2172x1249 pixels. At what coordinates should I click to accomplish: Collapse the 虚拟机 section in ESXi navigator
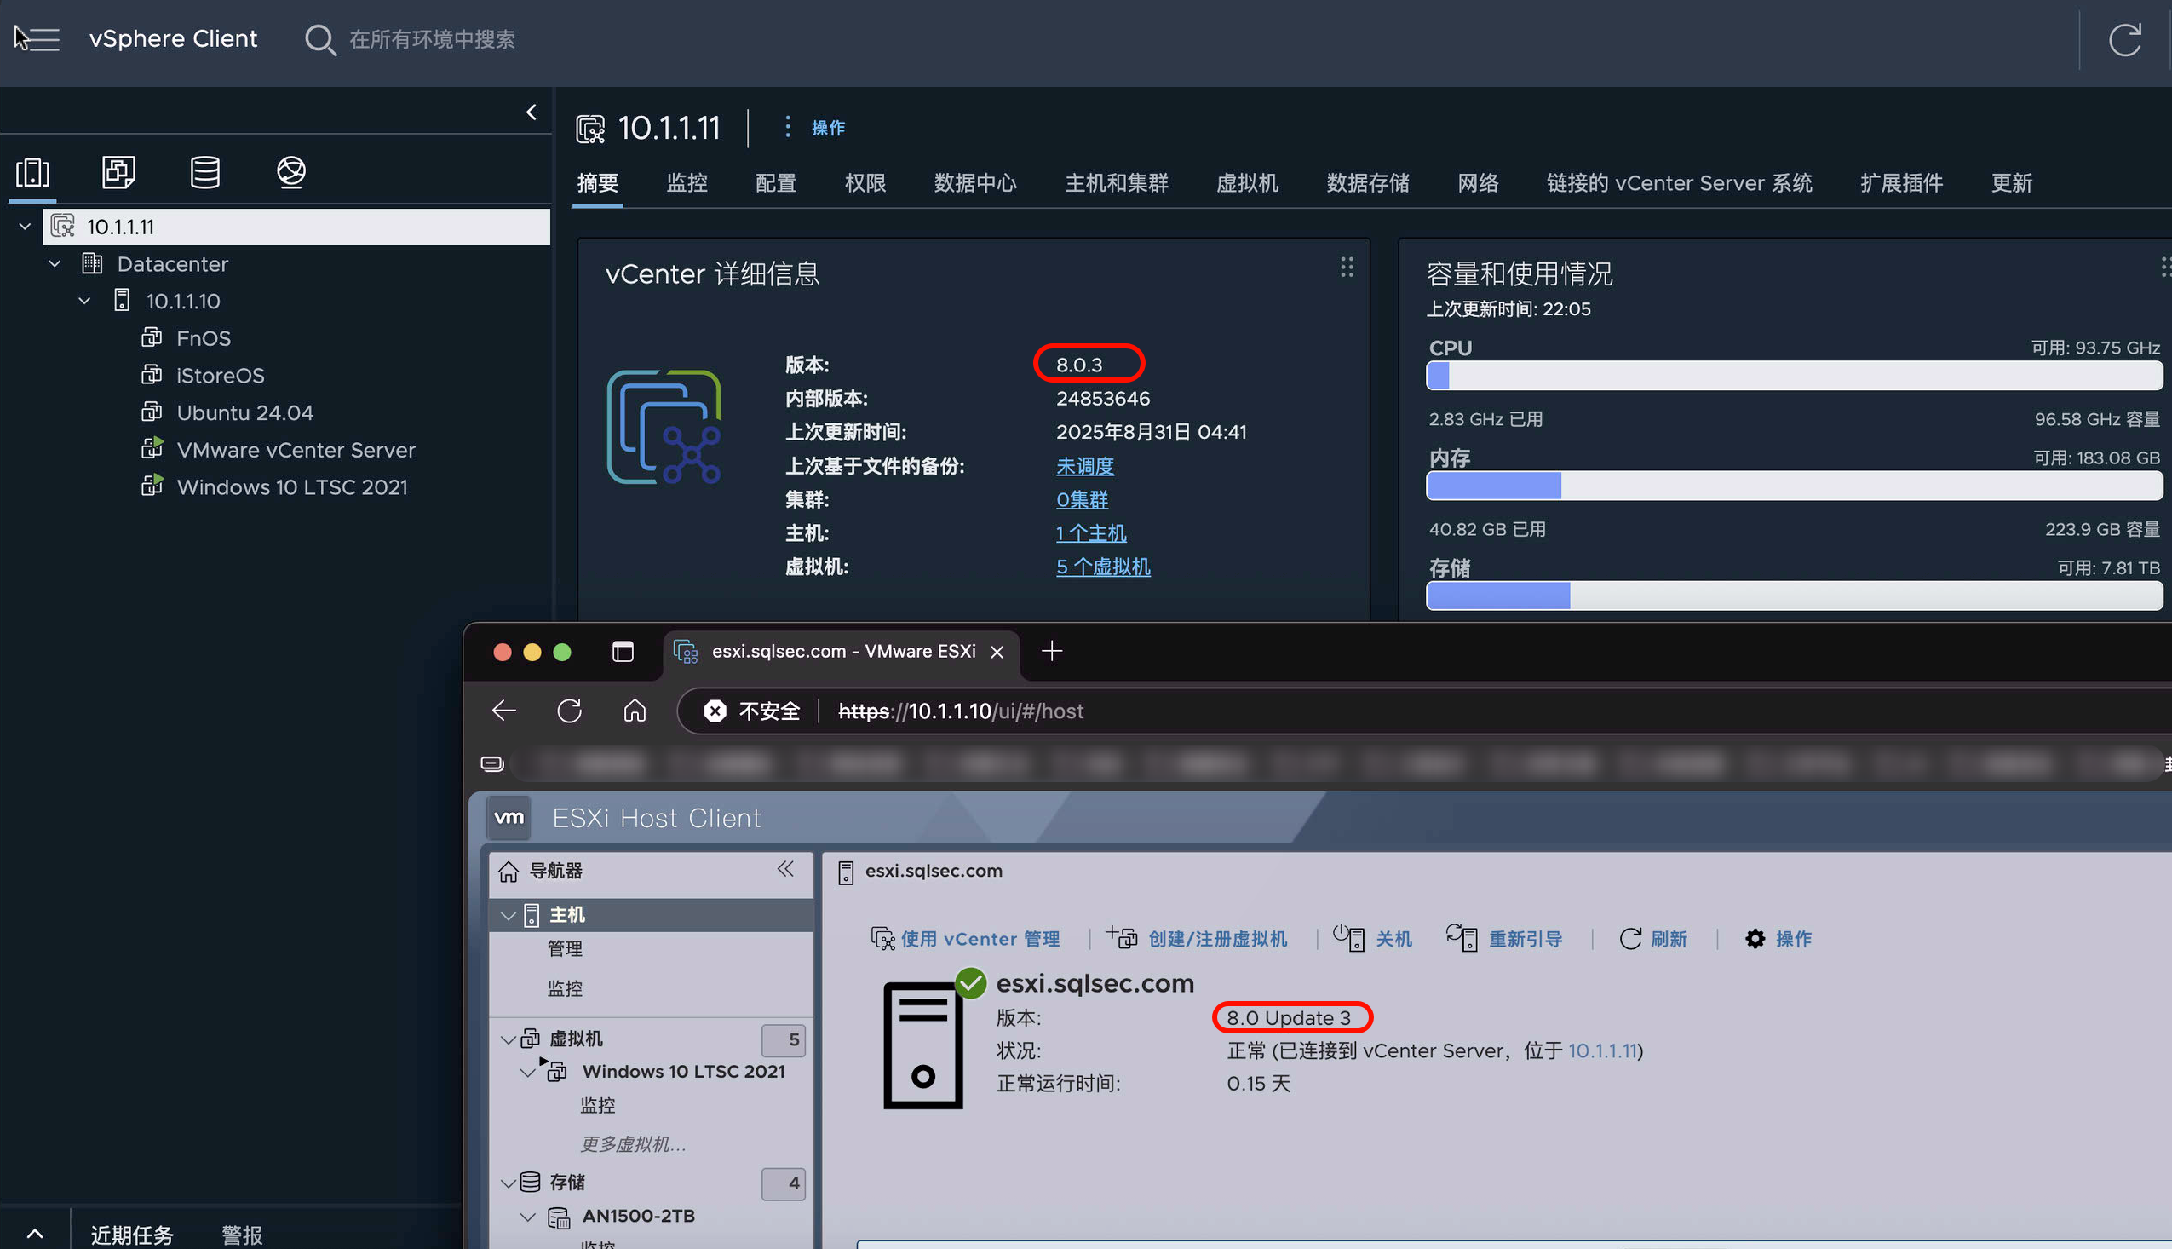click(x=508, y=1039)
